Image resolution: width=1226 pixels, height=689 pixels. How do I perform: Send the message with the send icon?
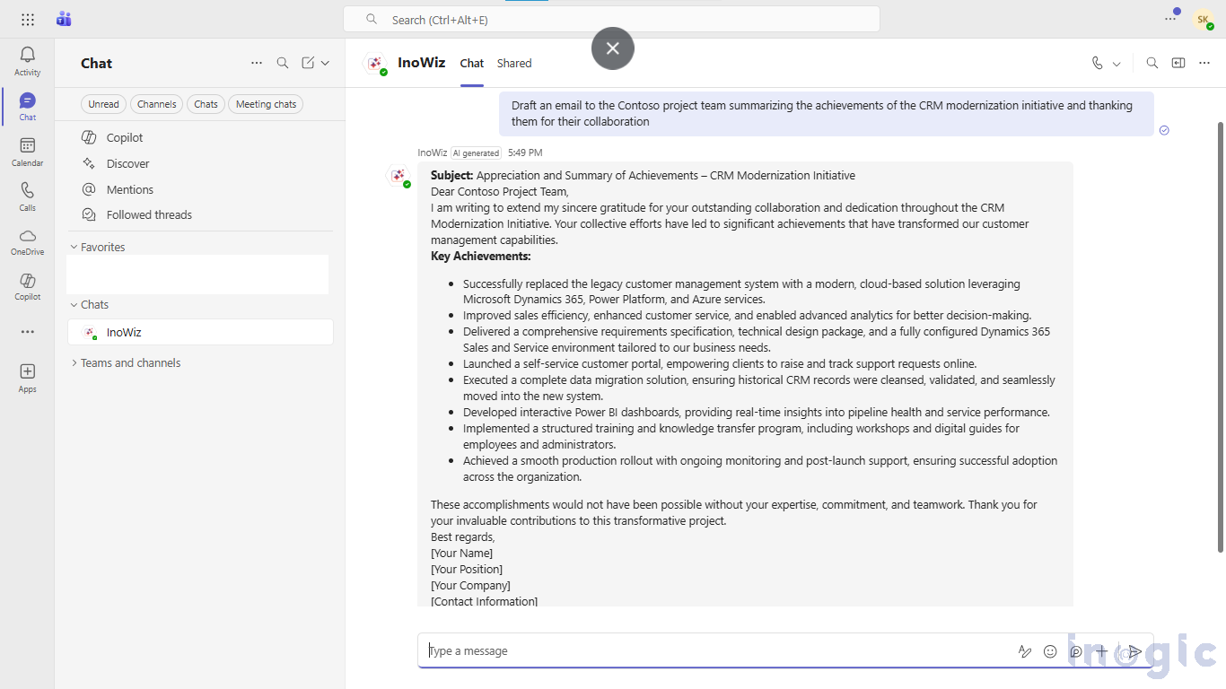click(1134, 651)
